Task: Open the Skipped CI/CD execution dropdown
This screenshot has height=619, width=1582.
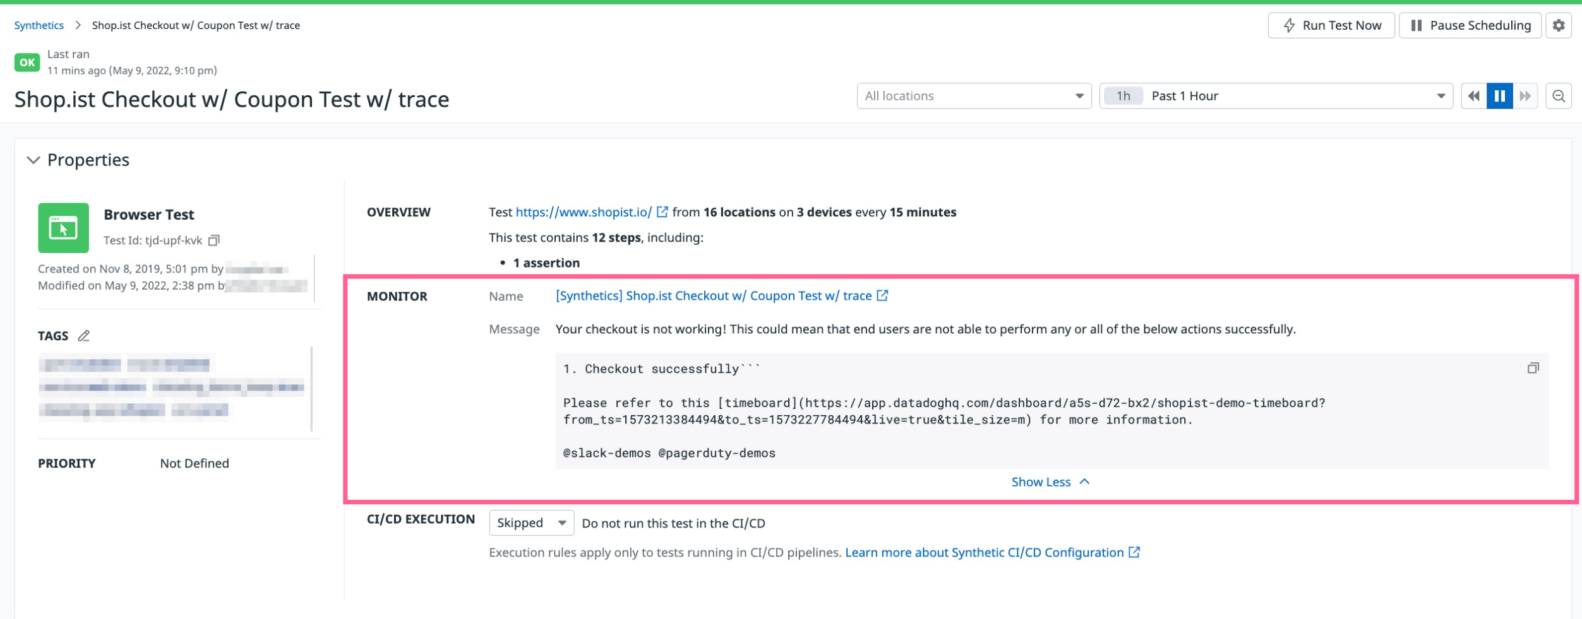Action: click(x=531, y=523)
